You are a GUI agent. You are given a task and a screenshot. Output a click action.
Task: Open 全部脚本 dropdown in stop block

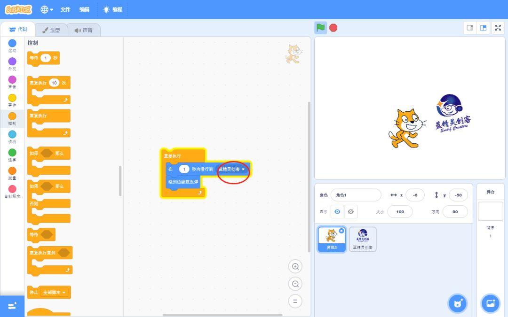tap(54, 293)
